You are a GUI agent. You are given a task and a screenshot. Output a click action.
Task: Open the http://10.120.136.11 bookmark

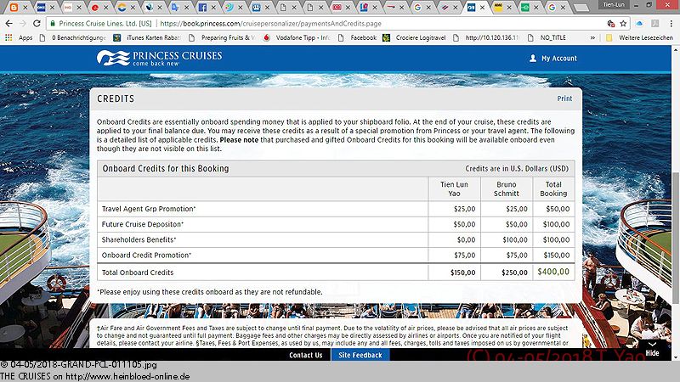tap(486, 37)
